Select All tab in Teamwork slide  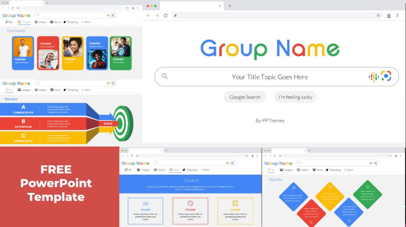tap(9, 22)
